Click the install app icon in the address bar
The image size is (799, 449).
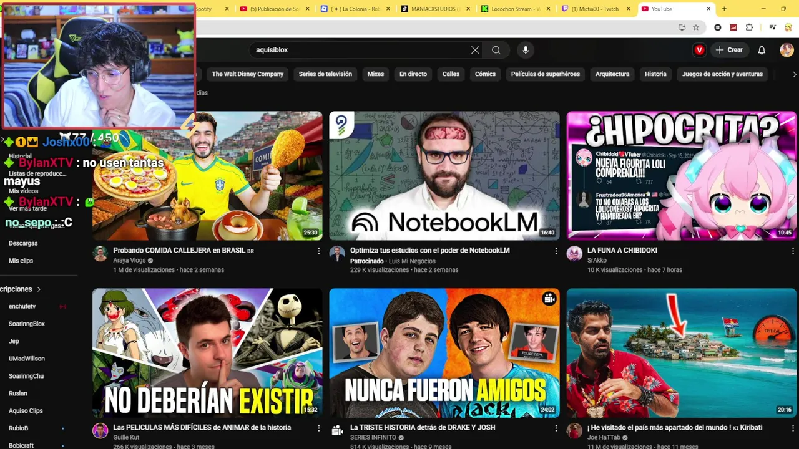pos(682,27)
